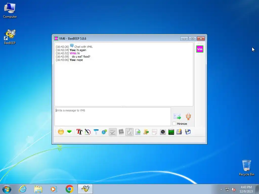Open chat settings via blue gears icon
The image size is (259, 194).
click(x=104, y=132)
